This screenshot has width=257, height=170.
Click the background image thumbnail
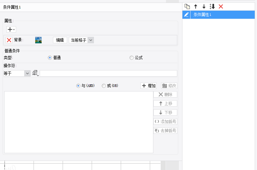coord(38,40)
